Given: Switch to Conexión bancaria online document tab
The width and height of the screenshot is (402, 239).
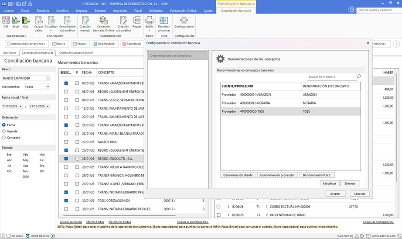Looking at the screenshot, I should click(x=76, y=53).
